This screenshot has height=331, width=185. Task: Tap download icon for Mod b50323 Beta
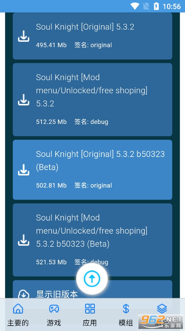[23, 240]
